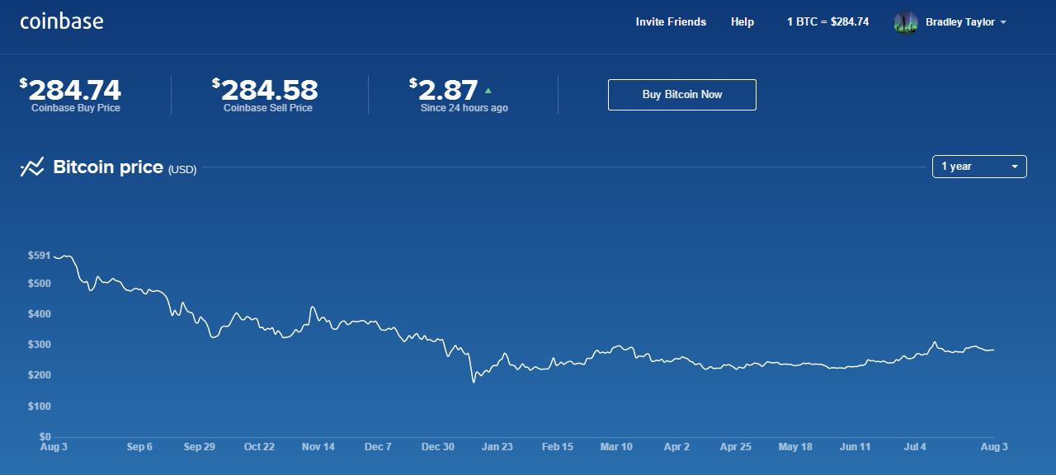This screenshot has width=1056, height=475.
Task: Click the $591 axis label
Action: coord(39,256)
